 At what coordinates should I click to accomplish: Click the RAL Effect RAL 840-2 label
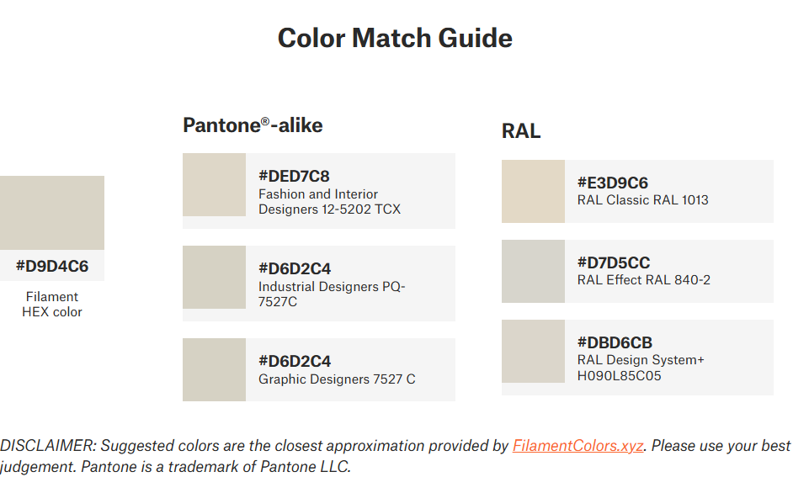coord(644,280)
